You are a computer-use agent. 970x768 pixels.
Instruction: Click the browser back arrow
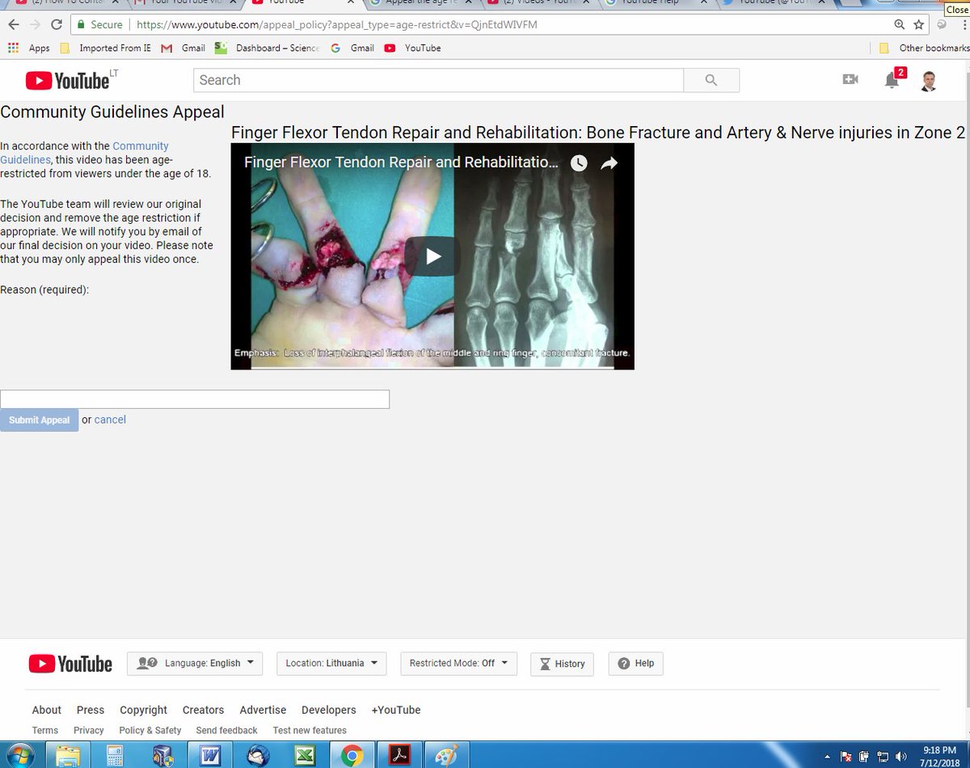coord(13,24)
